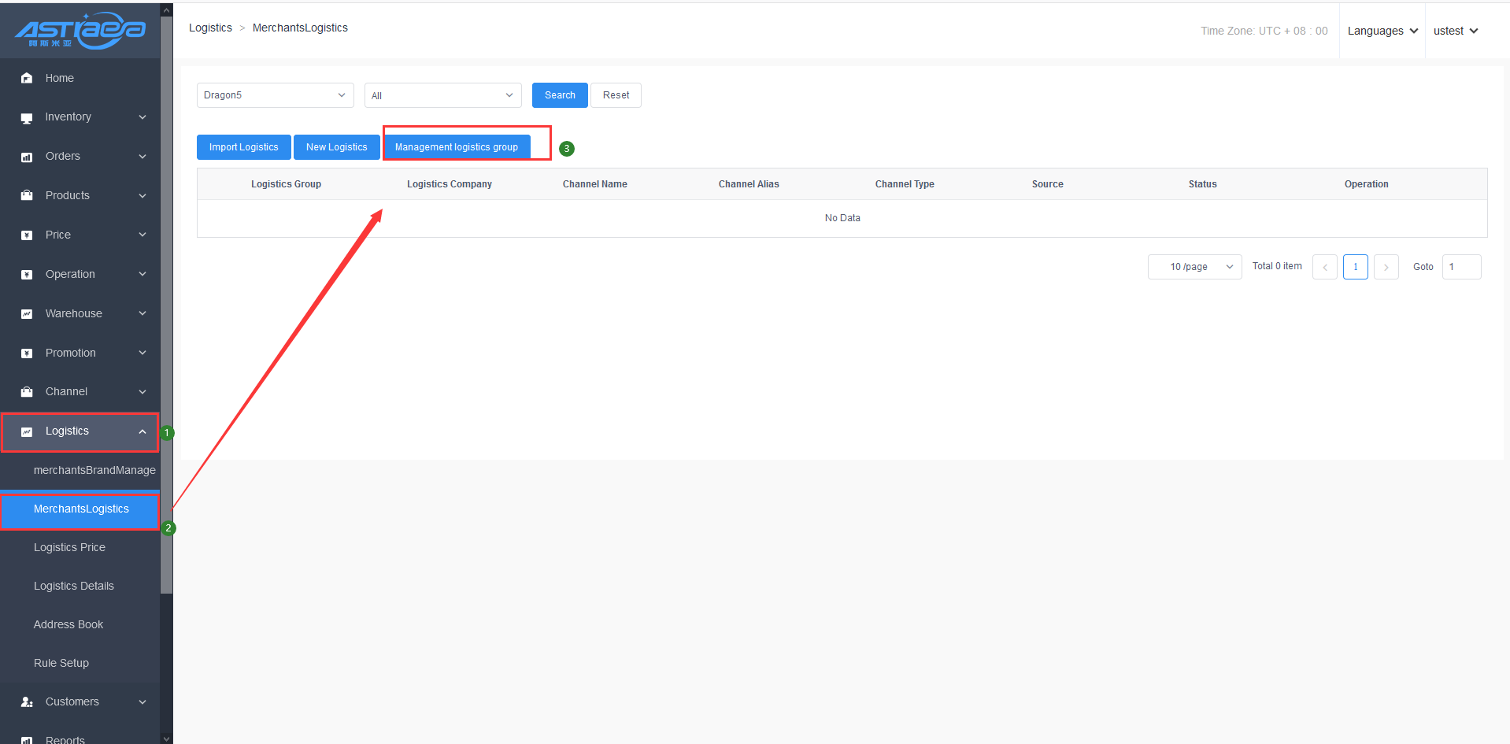
Task: Click Management logistics group button
Action: (457, 147)
